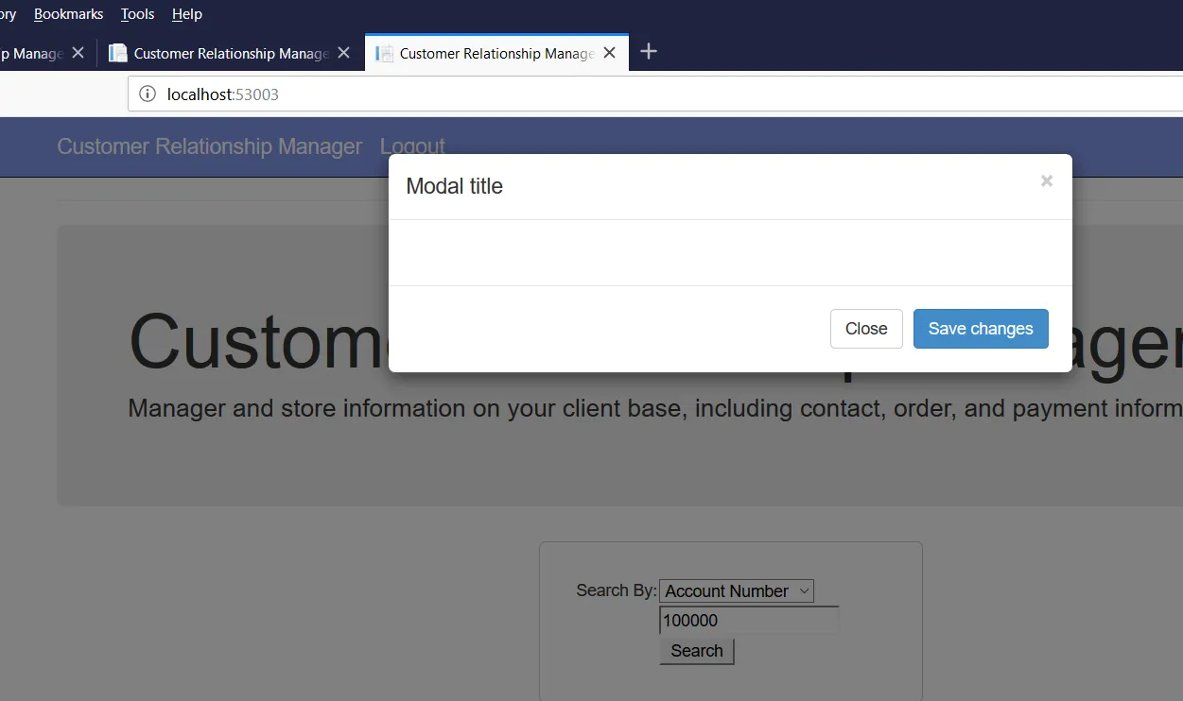Screen dimensions: 1183x701
Task: Close the middle Customer Relationship Manager tab
Action: (344, 53)
